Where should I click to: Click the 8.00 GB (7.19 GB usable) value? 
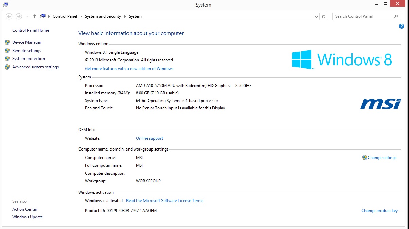[x=157, y=93]
